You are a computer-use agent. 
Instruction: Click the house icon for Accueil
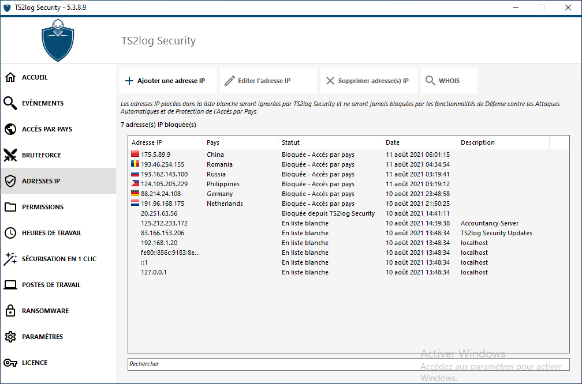pos(10,77)
